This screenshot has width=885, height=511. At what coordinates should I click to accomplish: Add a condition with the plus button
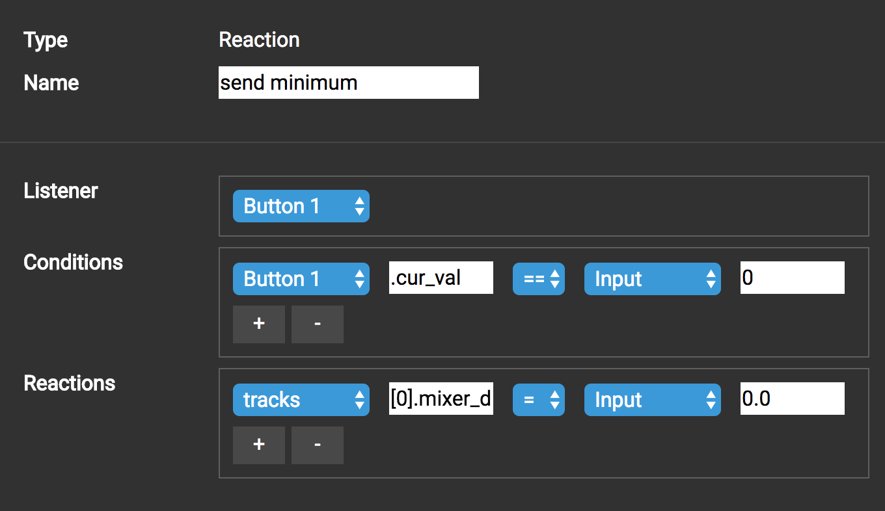click(x=259, y=324)
